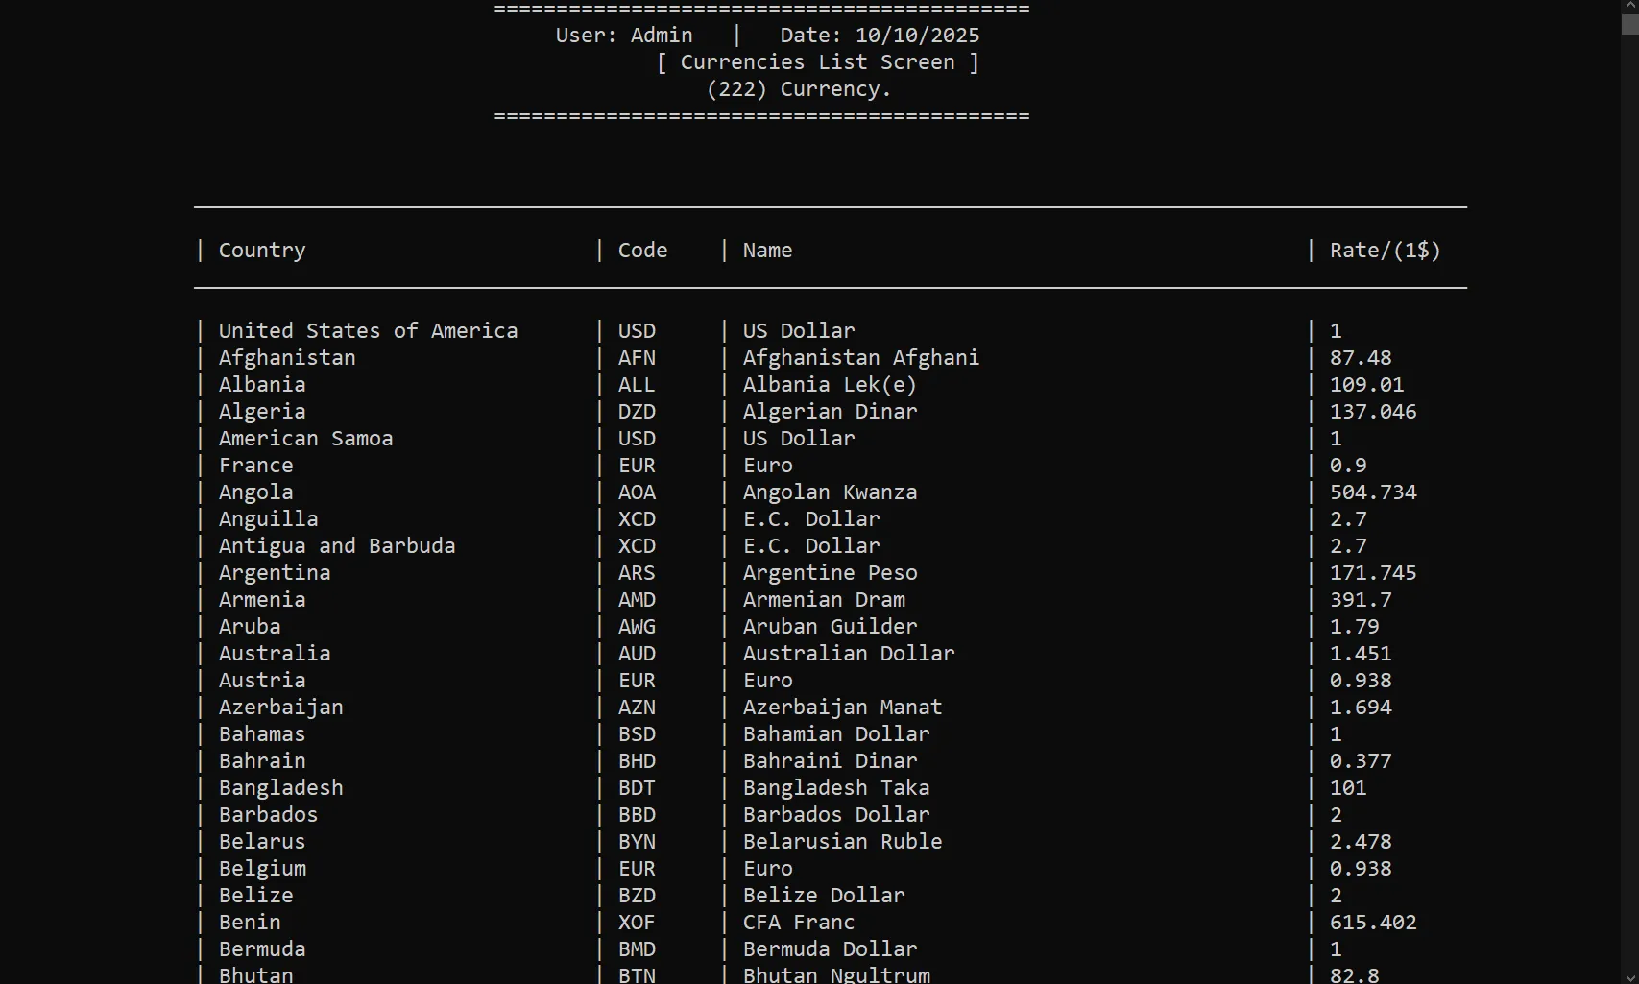Click the vertical scrollbar thumb
This screenshot has height=984, width=1639.
point(1629,24)
